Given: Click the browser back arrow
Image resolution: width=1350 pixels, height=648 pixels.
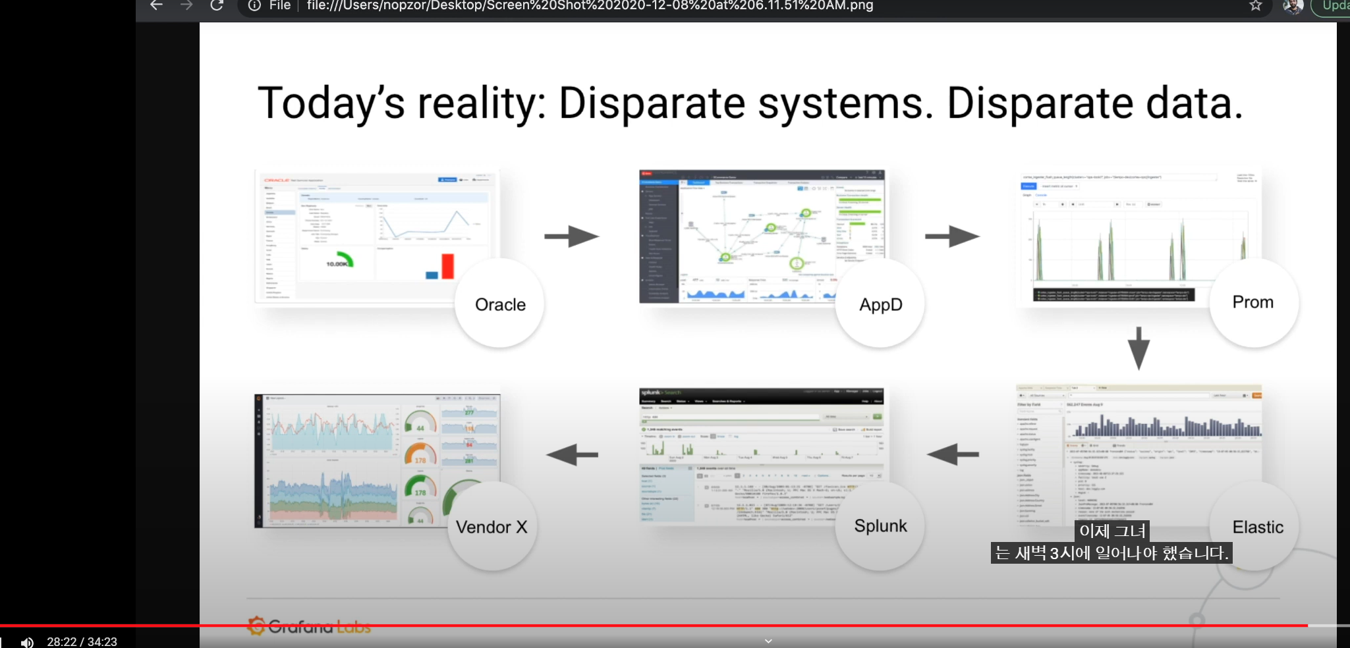Looking at the screenshot, I should click(156, 5).
